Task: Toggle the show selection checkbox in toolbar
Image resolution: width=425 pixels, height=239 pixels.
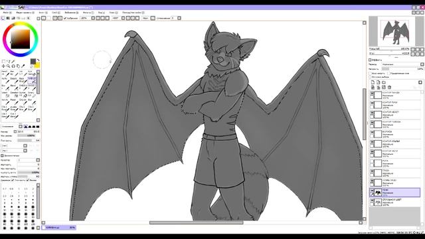Action: tap(65, 18)
